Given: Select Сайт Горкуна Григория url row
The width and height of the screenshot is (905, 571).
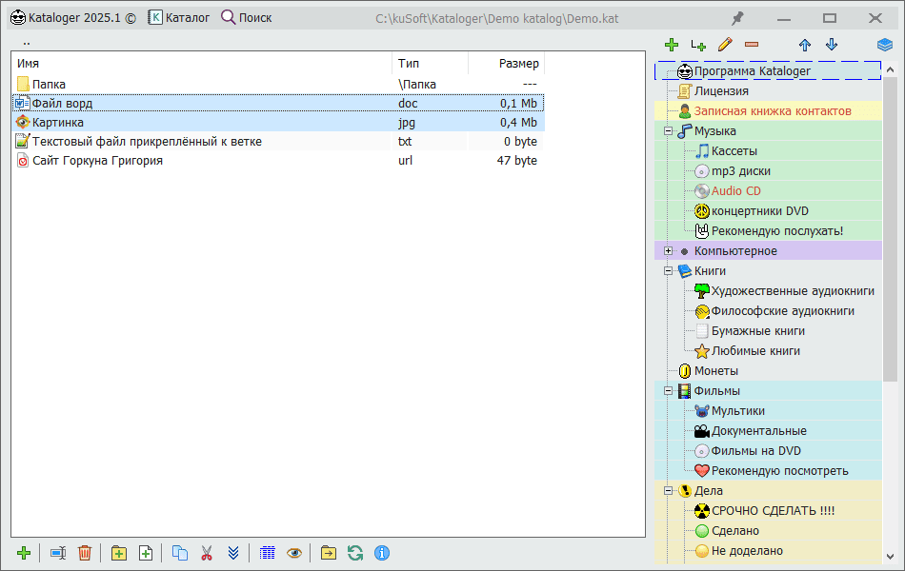Looking at the screenshot, I should pos(278,160).
